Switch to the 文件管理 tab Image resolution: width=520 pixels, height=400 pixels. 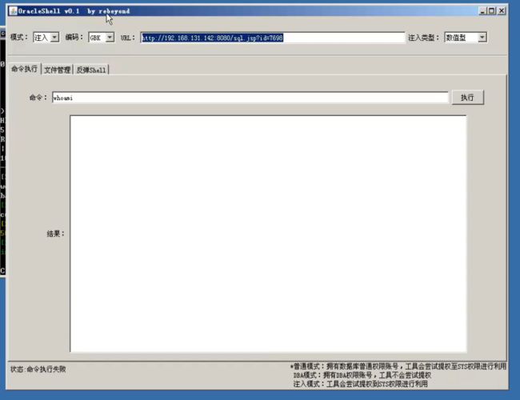(57, 70)
